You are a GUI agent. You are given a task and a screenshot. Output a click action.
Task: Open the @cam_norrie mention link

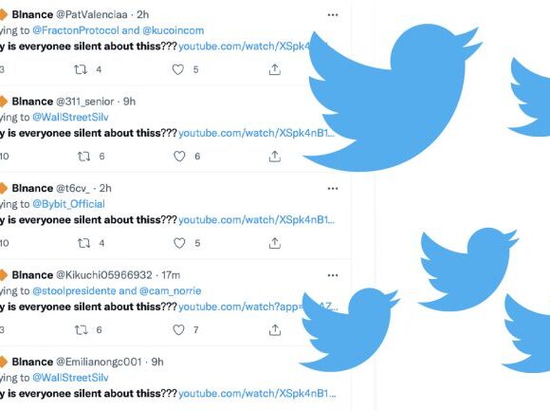[170, 291]
